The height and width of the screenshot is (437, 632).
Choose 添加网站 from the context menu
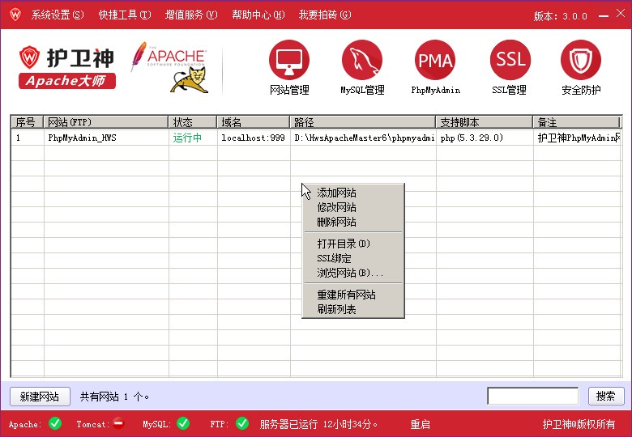pos(336,193)
